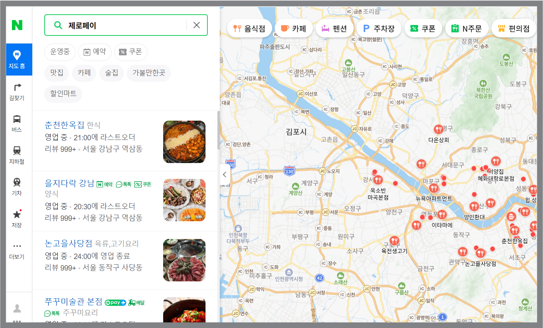Click the search magnifier icon
Viewport: 543px width, 328px height.
pyautogui.click(x=58, y=25)
